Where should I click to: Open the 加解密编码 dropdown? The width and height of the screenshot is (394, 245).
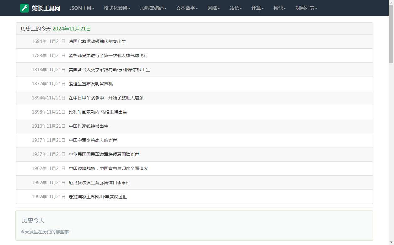[x=153, y=8]
